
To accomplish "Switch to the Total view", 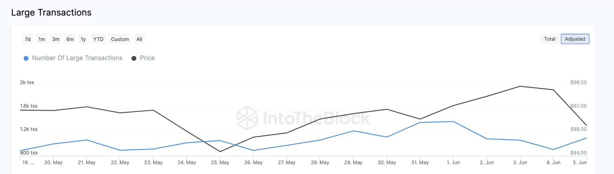I will pos(550,39).
